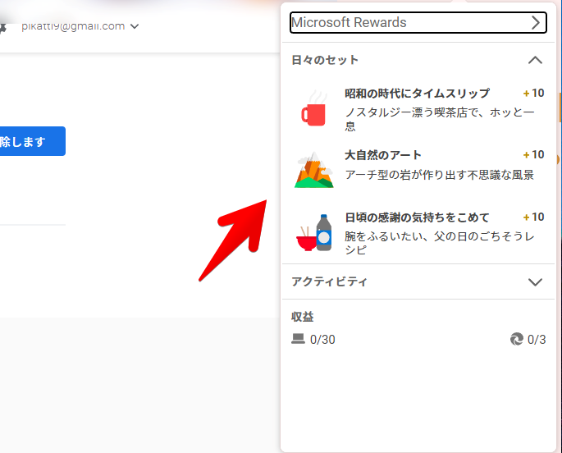Open the Microsoft Rewards header link
Viewport: 562px width, 453px height.
[418, 23]
